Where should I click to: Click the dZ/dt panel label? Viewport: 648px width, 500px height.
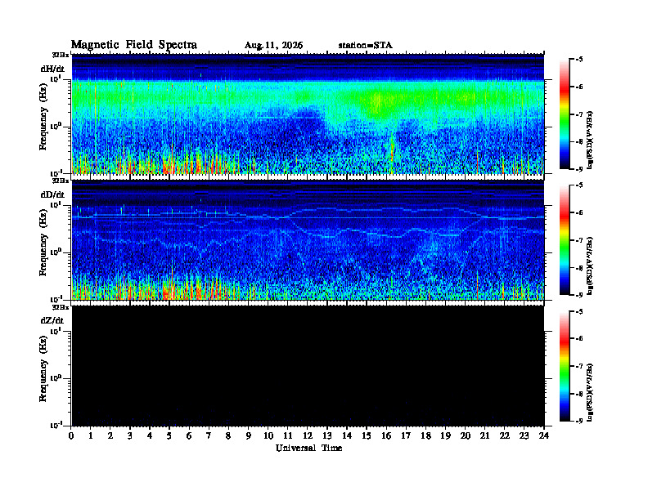[52, 320]
